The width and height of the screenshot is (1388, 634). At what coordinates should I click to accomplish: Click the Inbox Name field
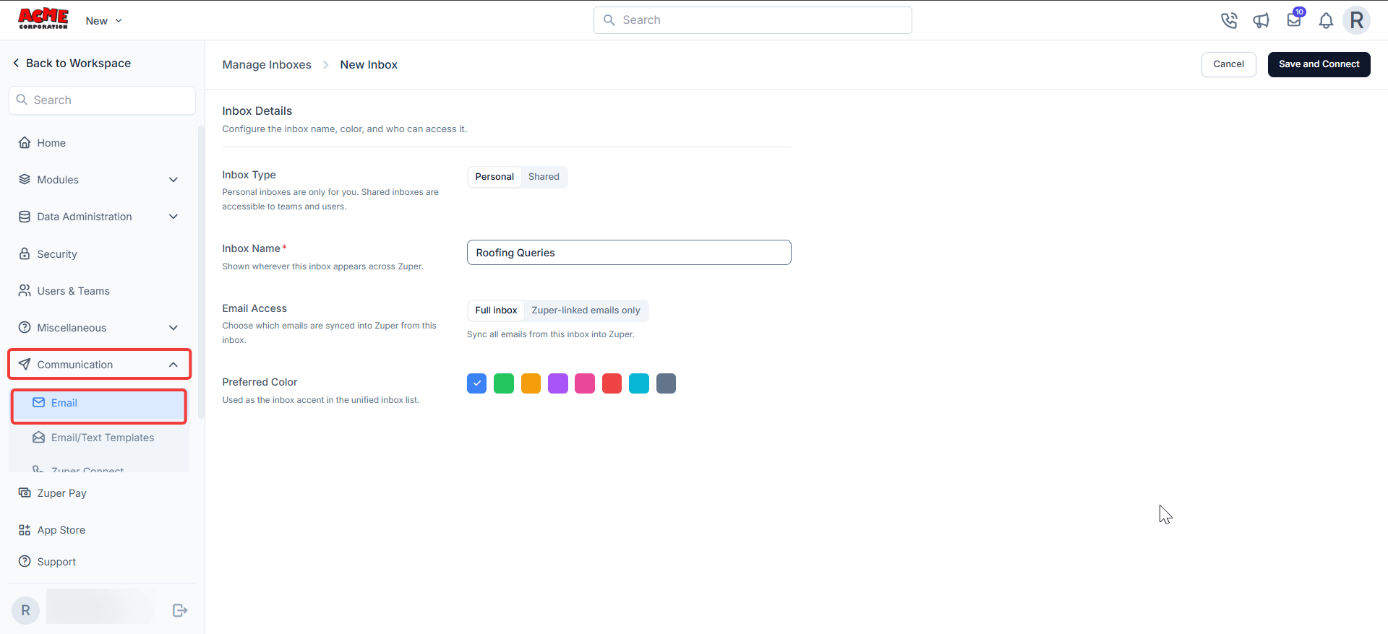click(x=629, y=252)
